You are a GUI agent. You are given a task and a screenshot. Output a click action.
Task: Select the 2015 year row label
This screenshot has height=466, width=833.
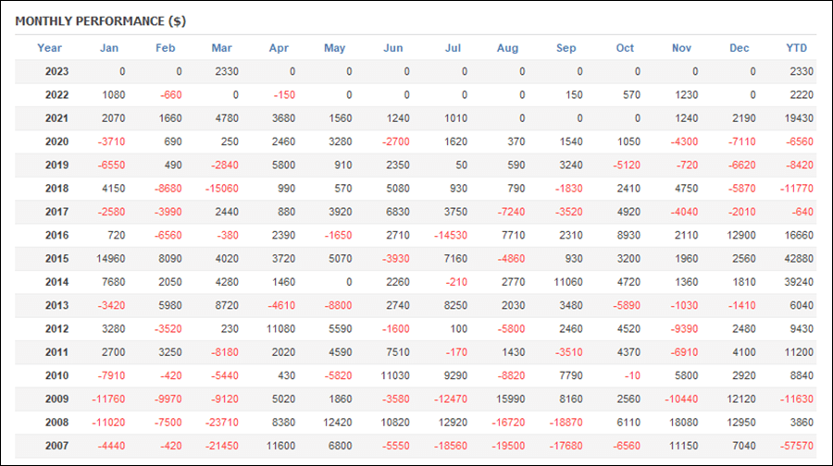[56, 259]
